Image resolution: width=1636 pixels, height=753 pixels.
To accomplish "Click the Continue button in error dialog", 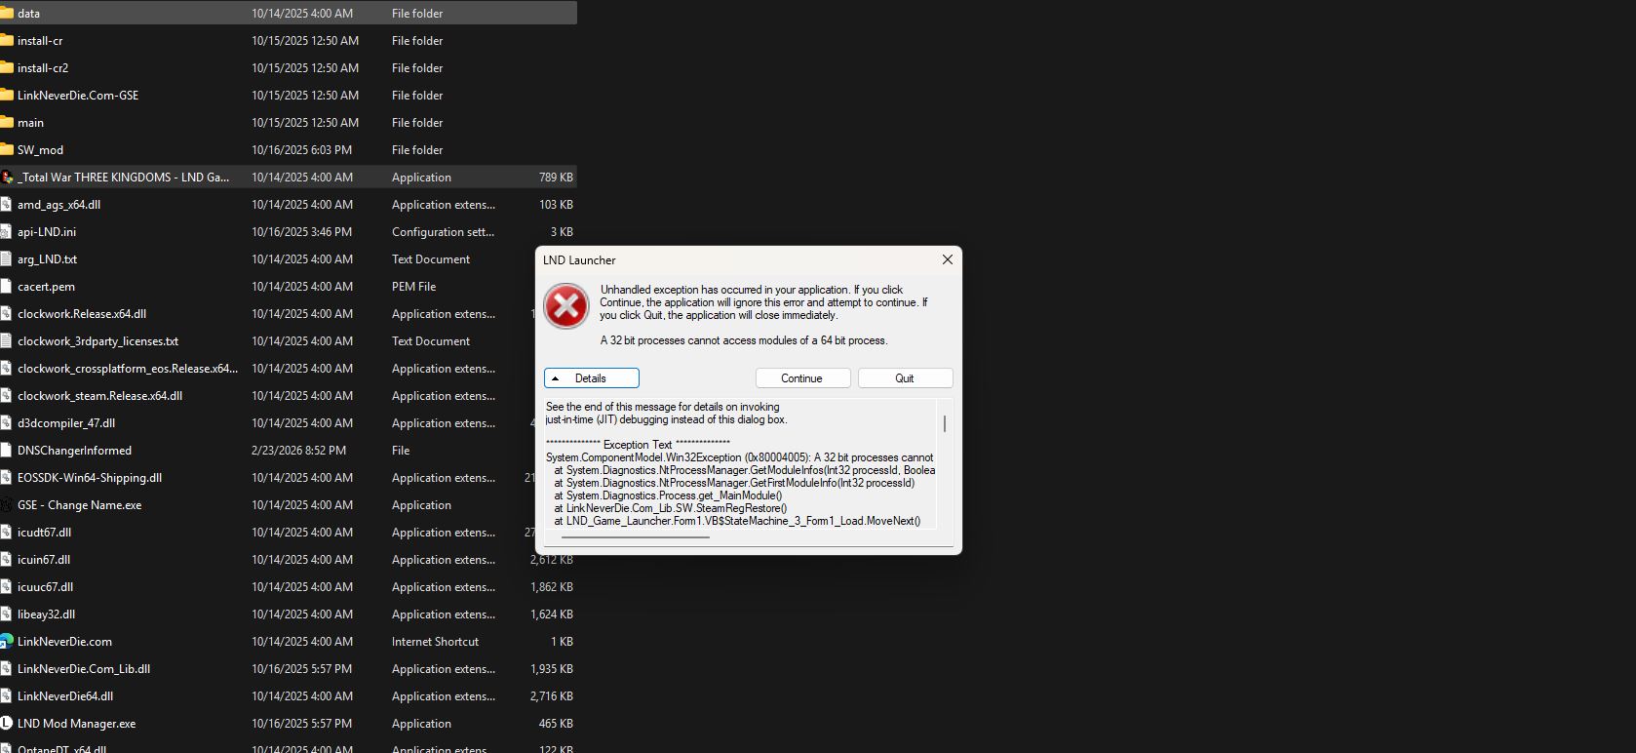I will (x=802, y=378).
